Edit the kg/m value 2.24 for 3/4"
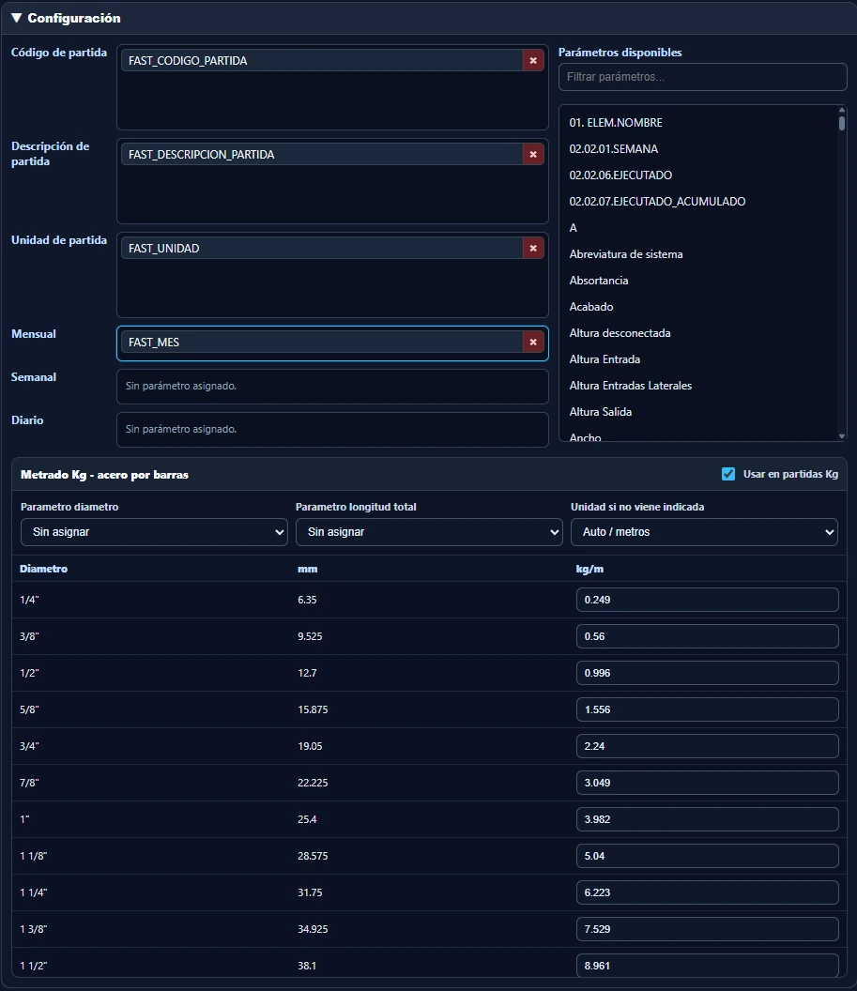 coord(707,746)
